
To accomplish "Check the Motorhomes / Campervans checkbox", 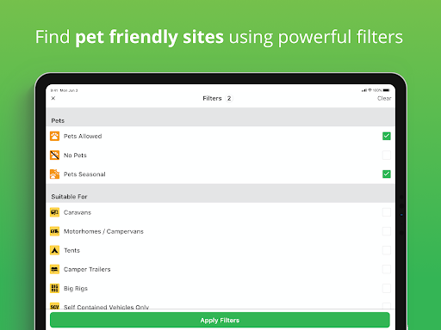I will 387,231.
